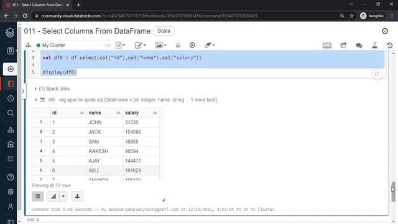The height and width of the screenshot is (224, 398).
Task: Click the browser tab 011 - Select Columns
Action: pos(37,5)
